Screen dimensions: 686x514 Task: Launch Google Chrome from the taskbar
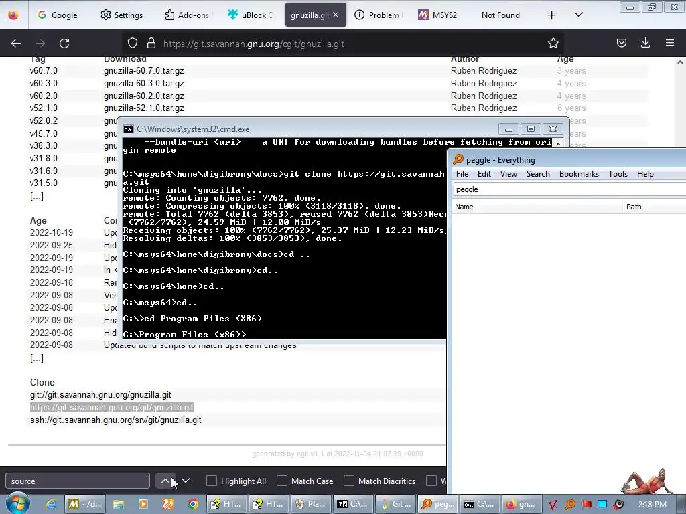tap(193, 504)
